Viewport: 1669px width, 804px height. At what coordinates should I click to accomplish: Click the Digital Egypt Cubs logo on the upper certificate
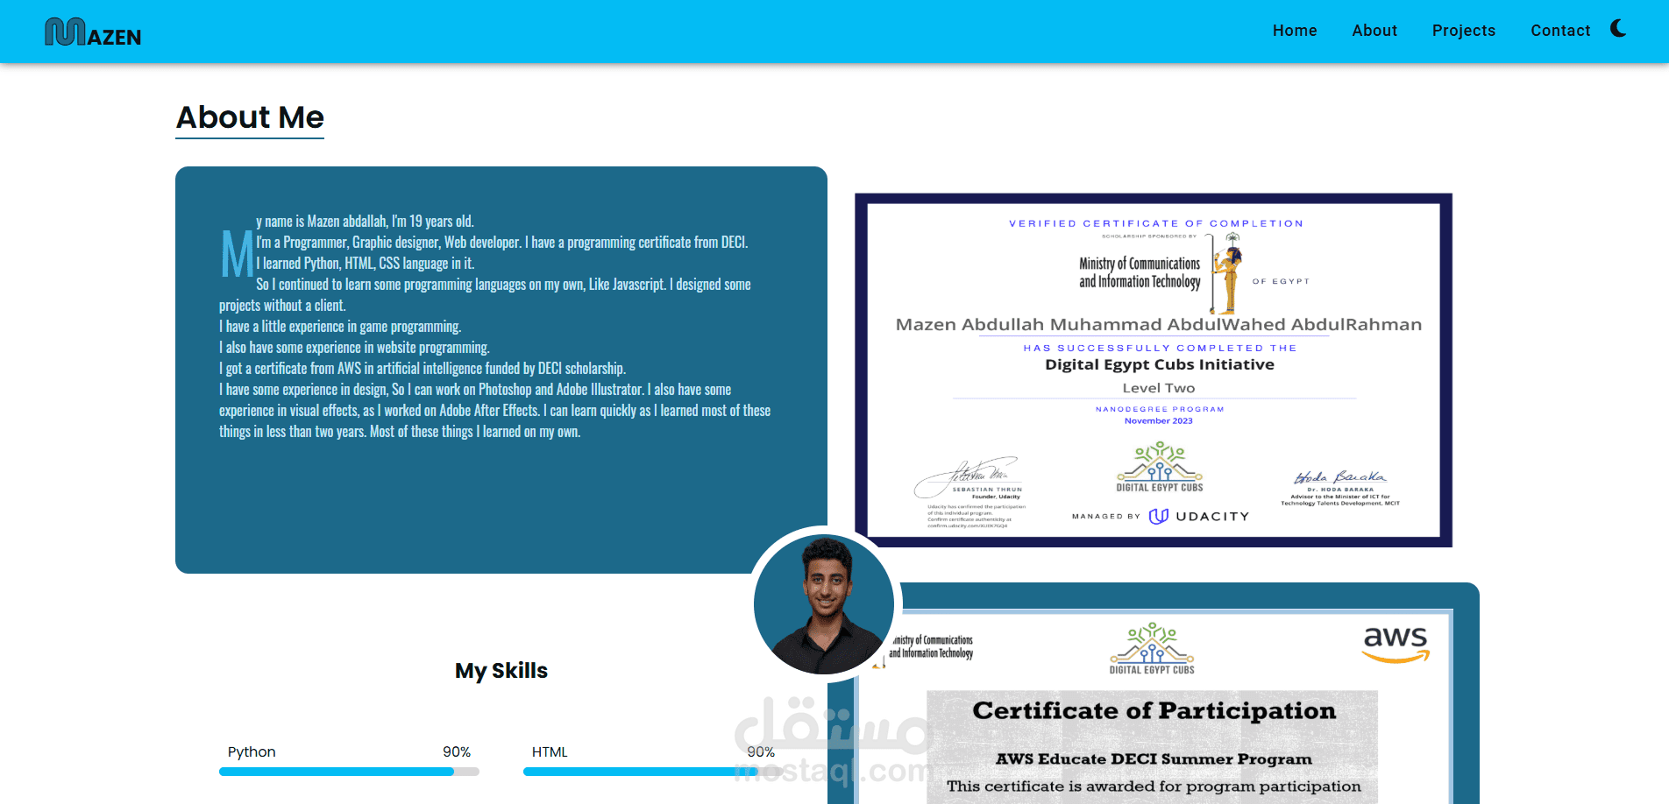click(x=1160, y=467)
